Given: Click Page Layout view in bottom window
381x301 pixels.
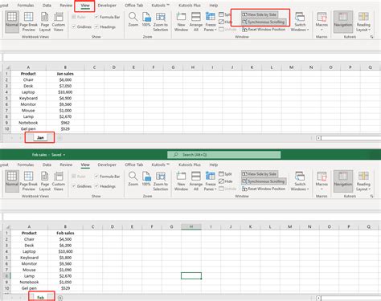Looking at the screenshot, I should coord(45,181).
